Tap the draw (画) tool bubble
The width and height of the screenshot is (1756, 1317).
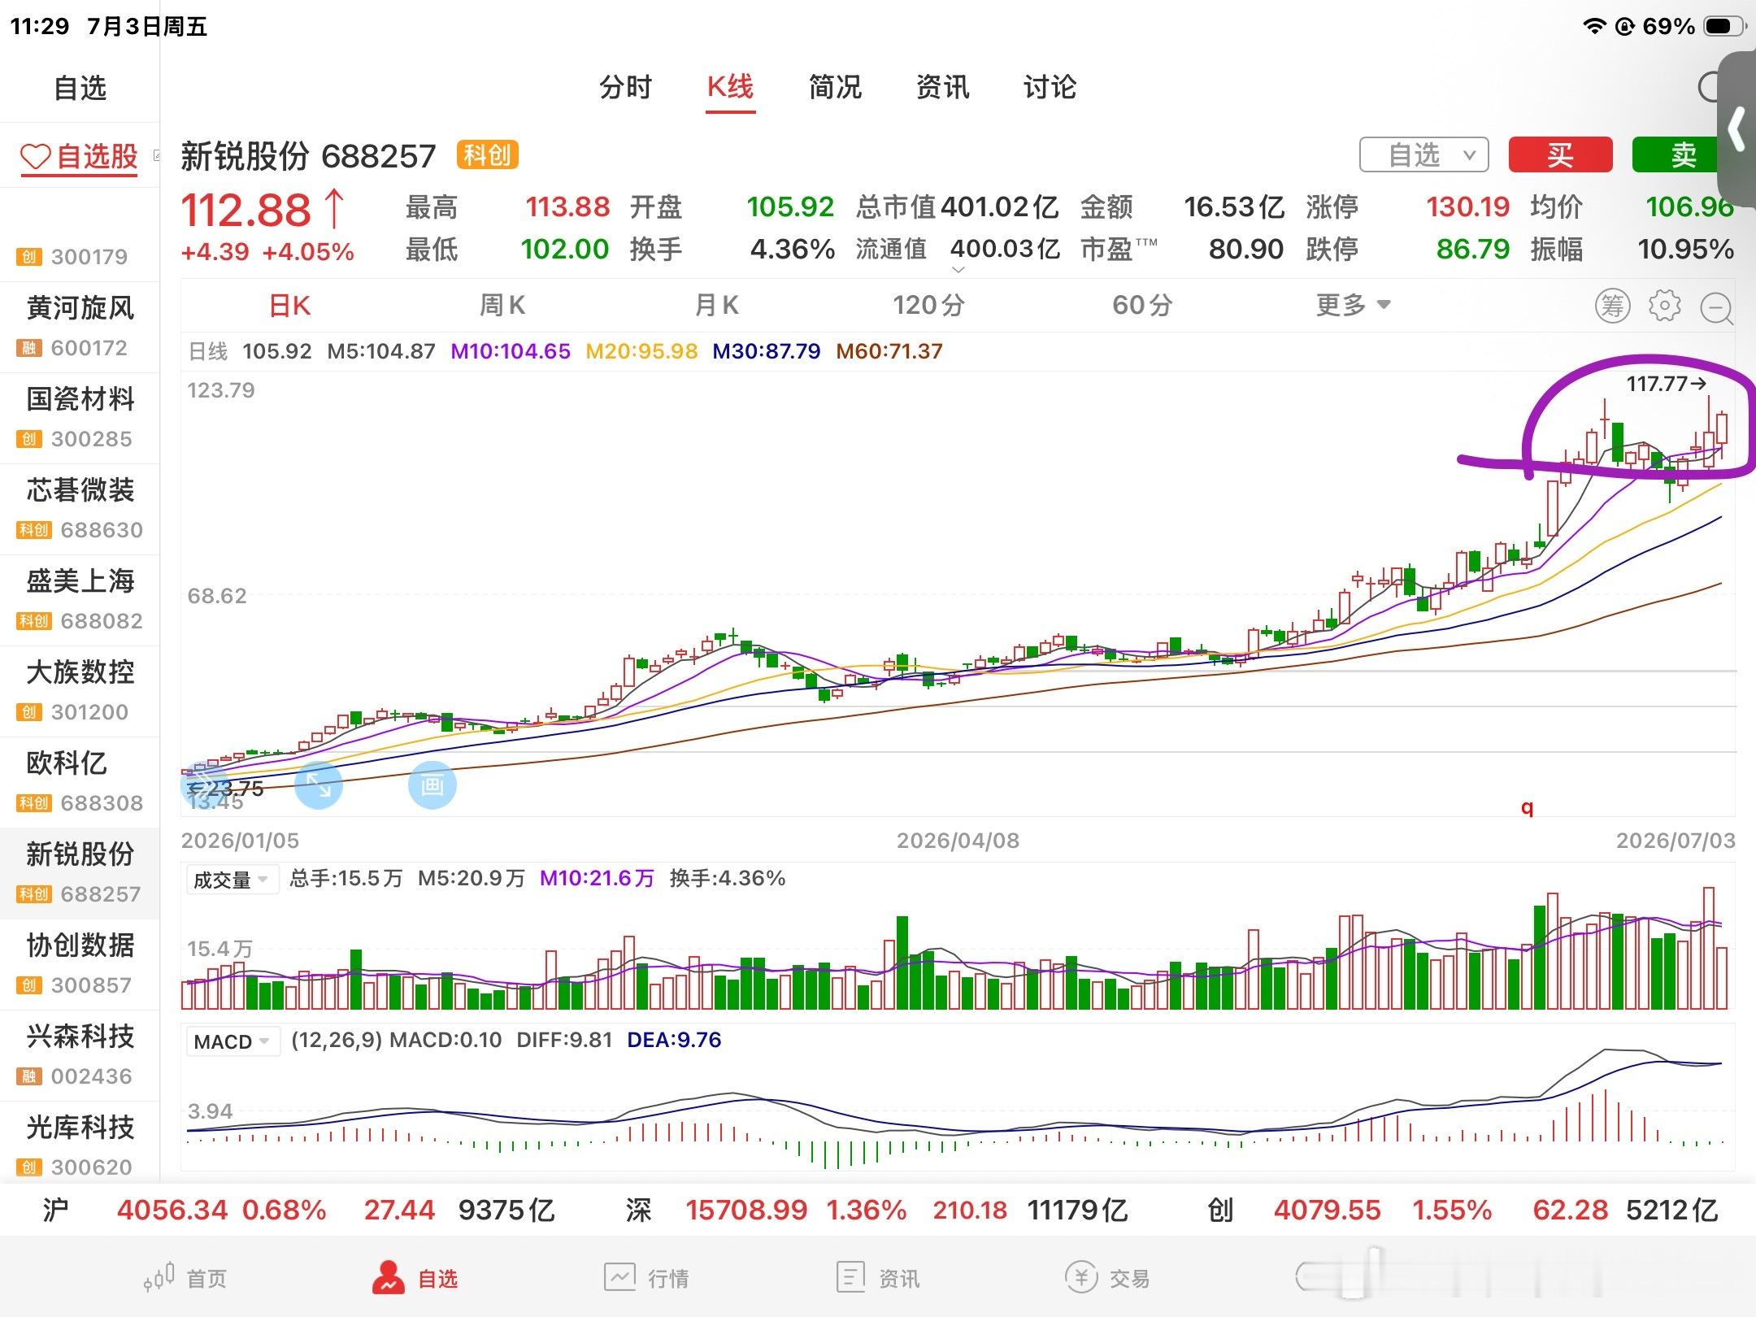point(432,785)
